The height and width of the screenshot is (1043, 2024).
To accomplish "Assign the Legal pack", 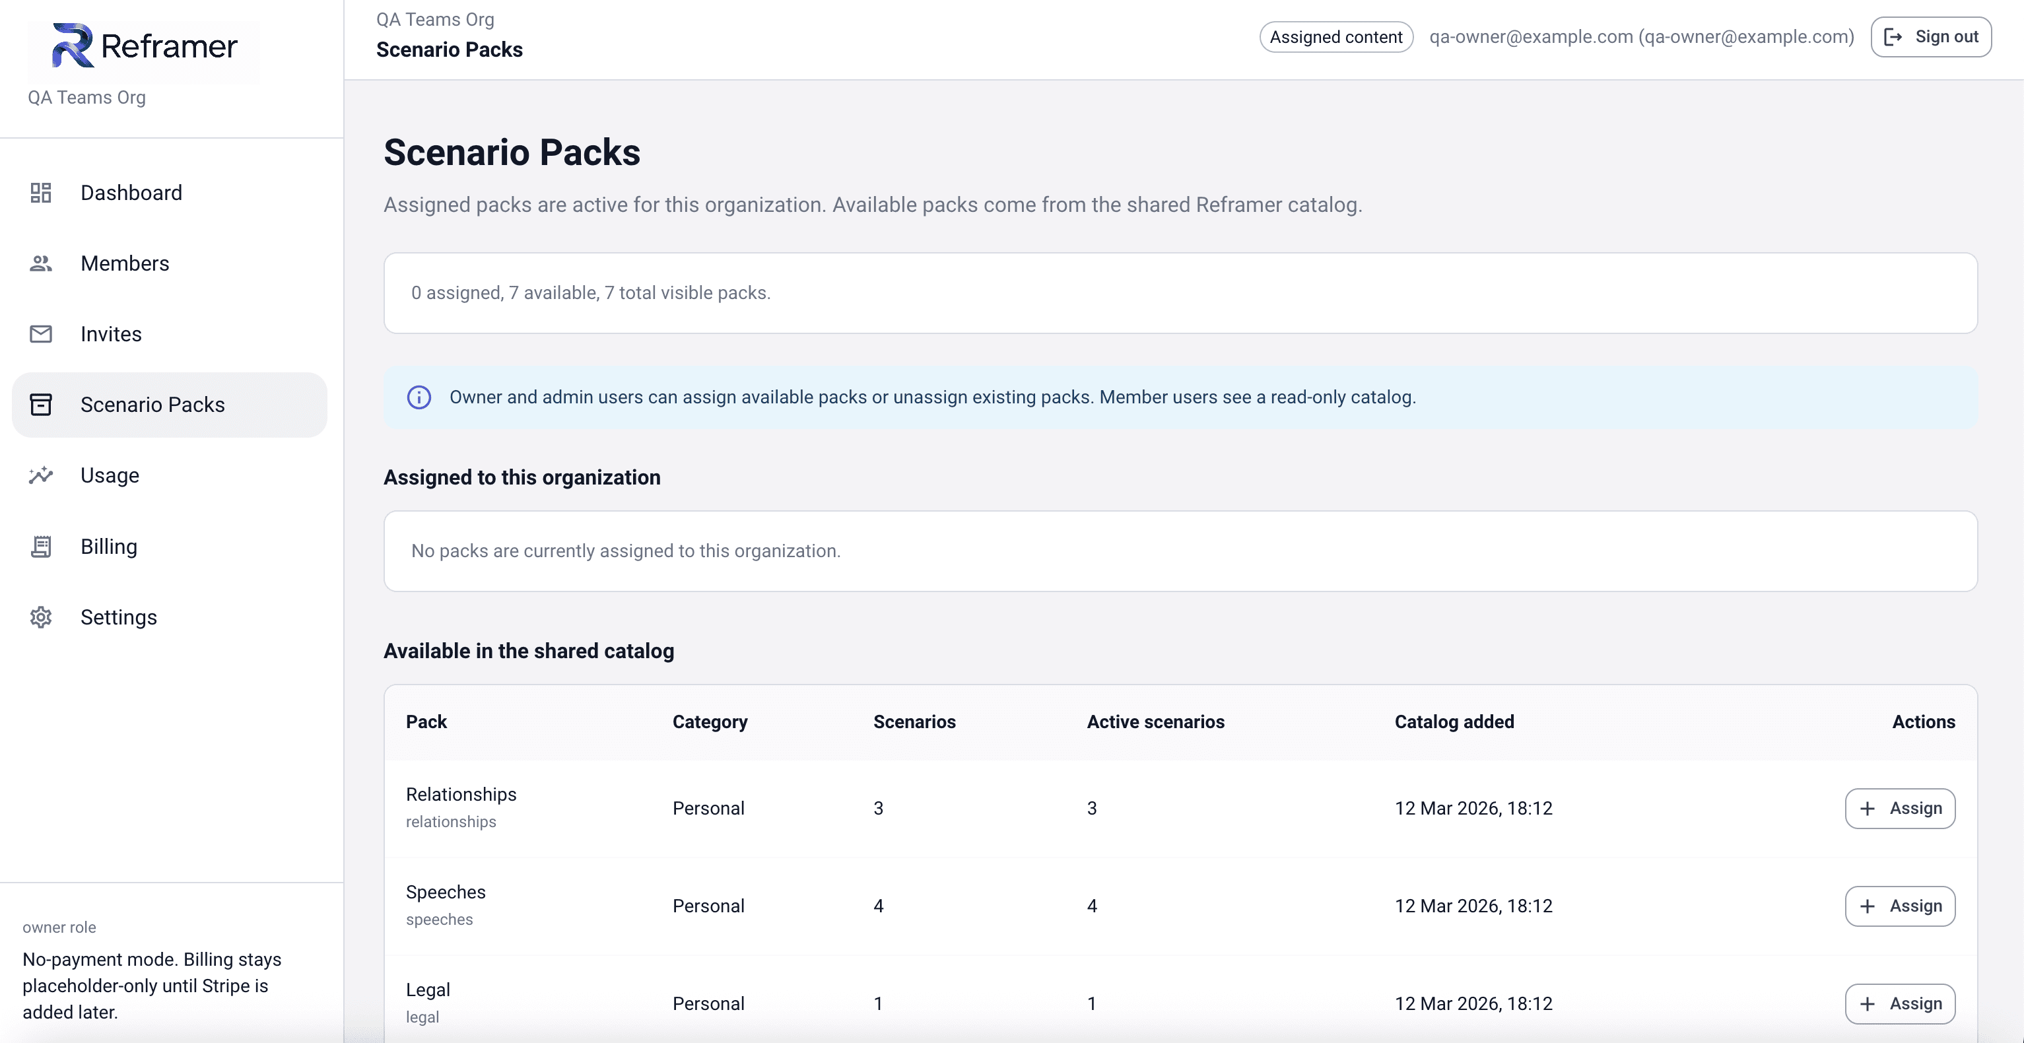I will pyautogui.click(x=1899, y=1003).
